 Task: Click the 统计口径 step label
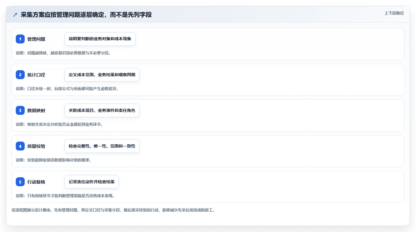coord(36,75)
